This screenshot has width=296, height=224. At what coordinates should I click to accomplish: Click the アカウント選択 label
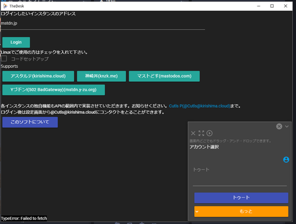(204, 147)
